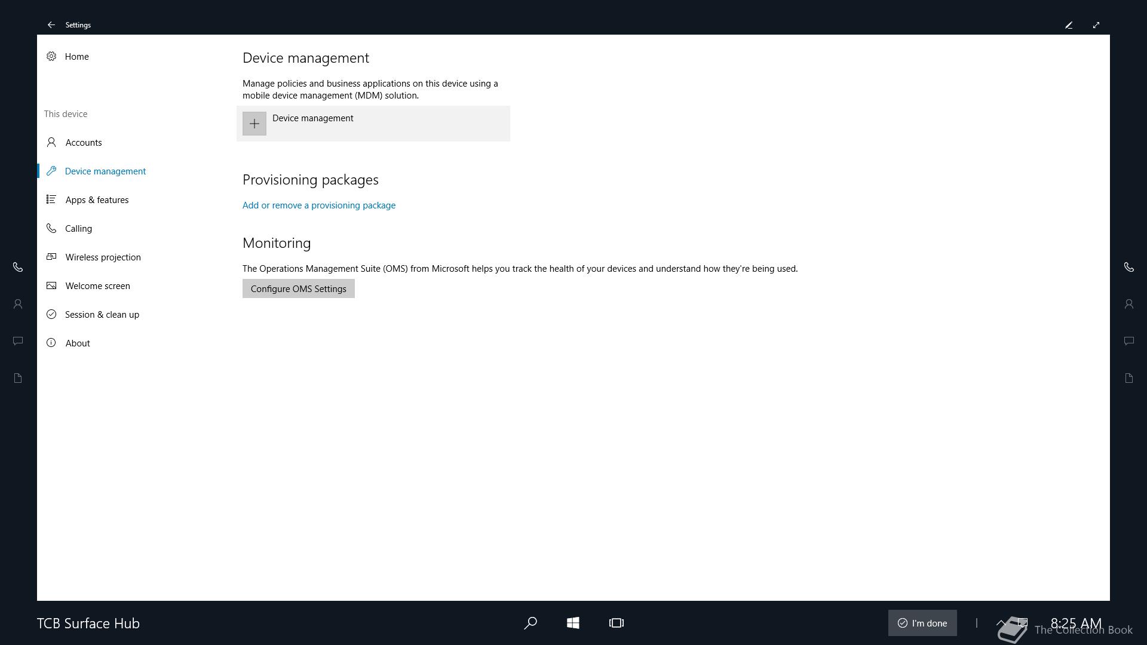Open chat bubble on the left edge bar
This screenshot has height=645, width=1147.
18,341
